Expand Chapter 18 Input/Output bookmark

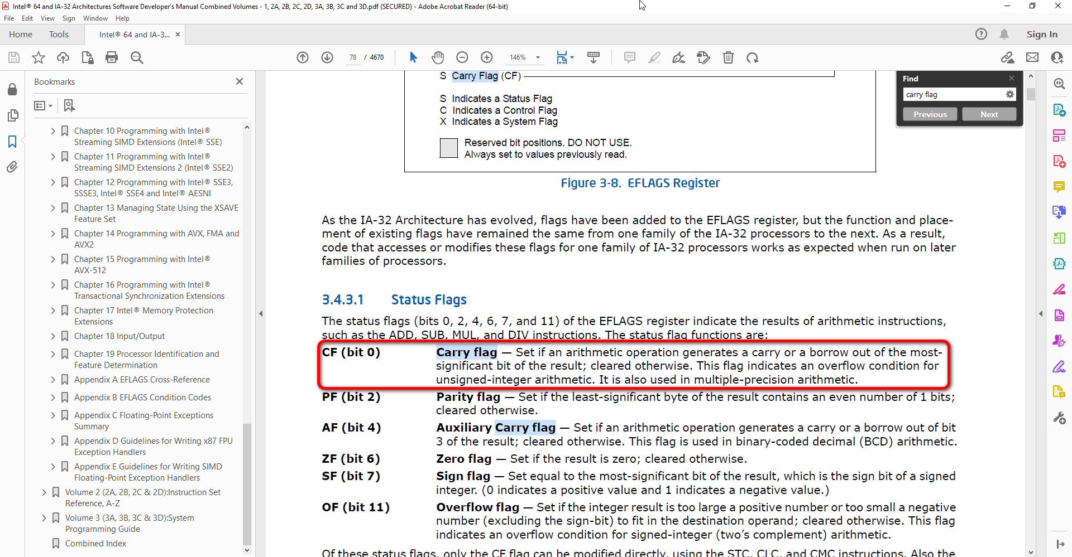coord(53,336)
